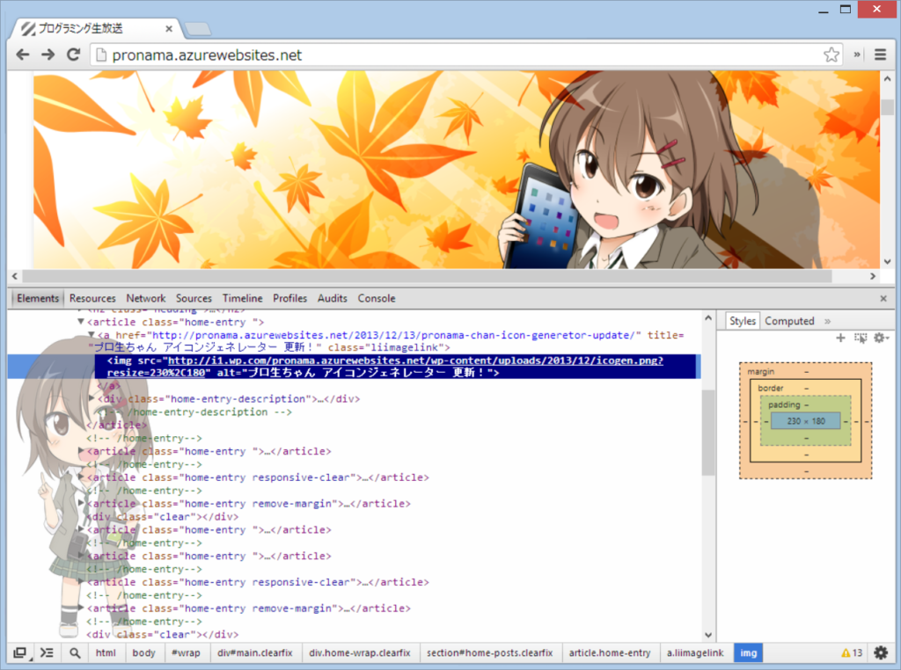Viewport: 901px width, 670px height.
Task: Open the Network panel
Action: coord(145,298)
